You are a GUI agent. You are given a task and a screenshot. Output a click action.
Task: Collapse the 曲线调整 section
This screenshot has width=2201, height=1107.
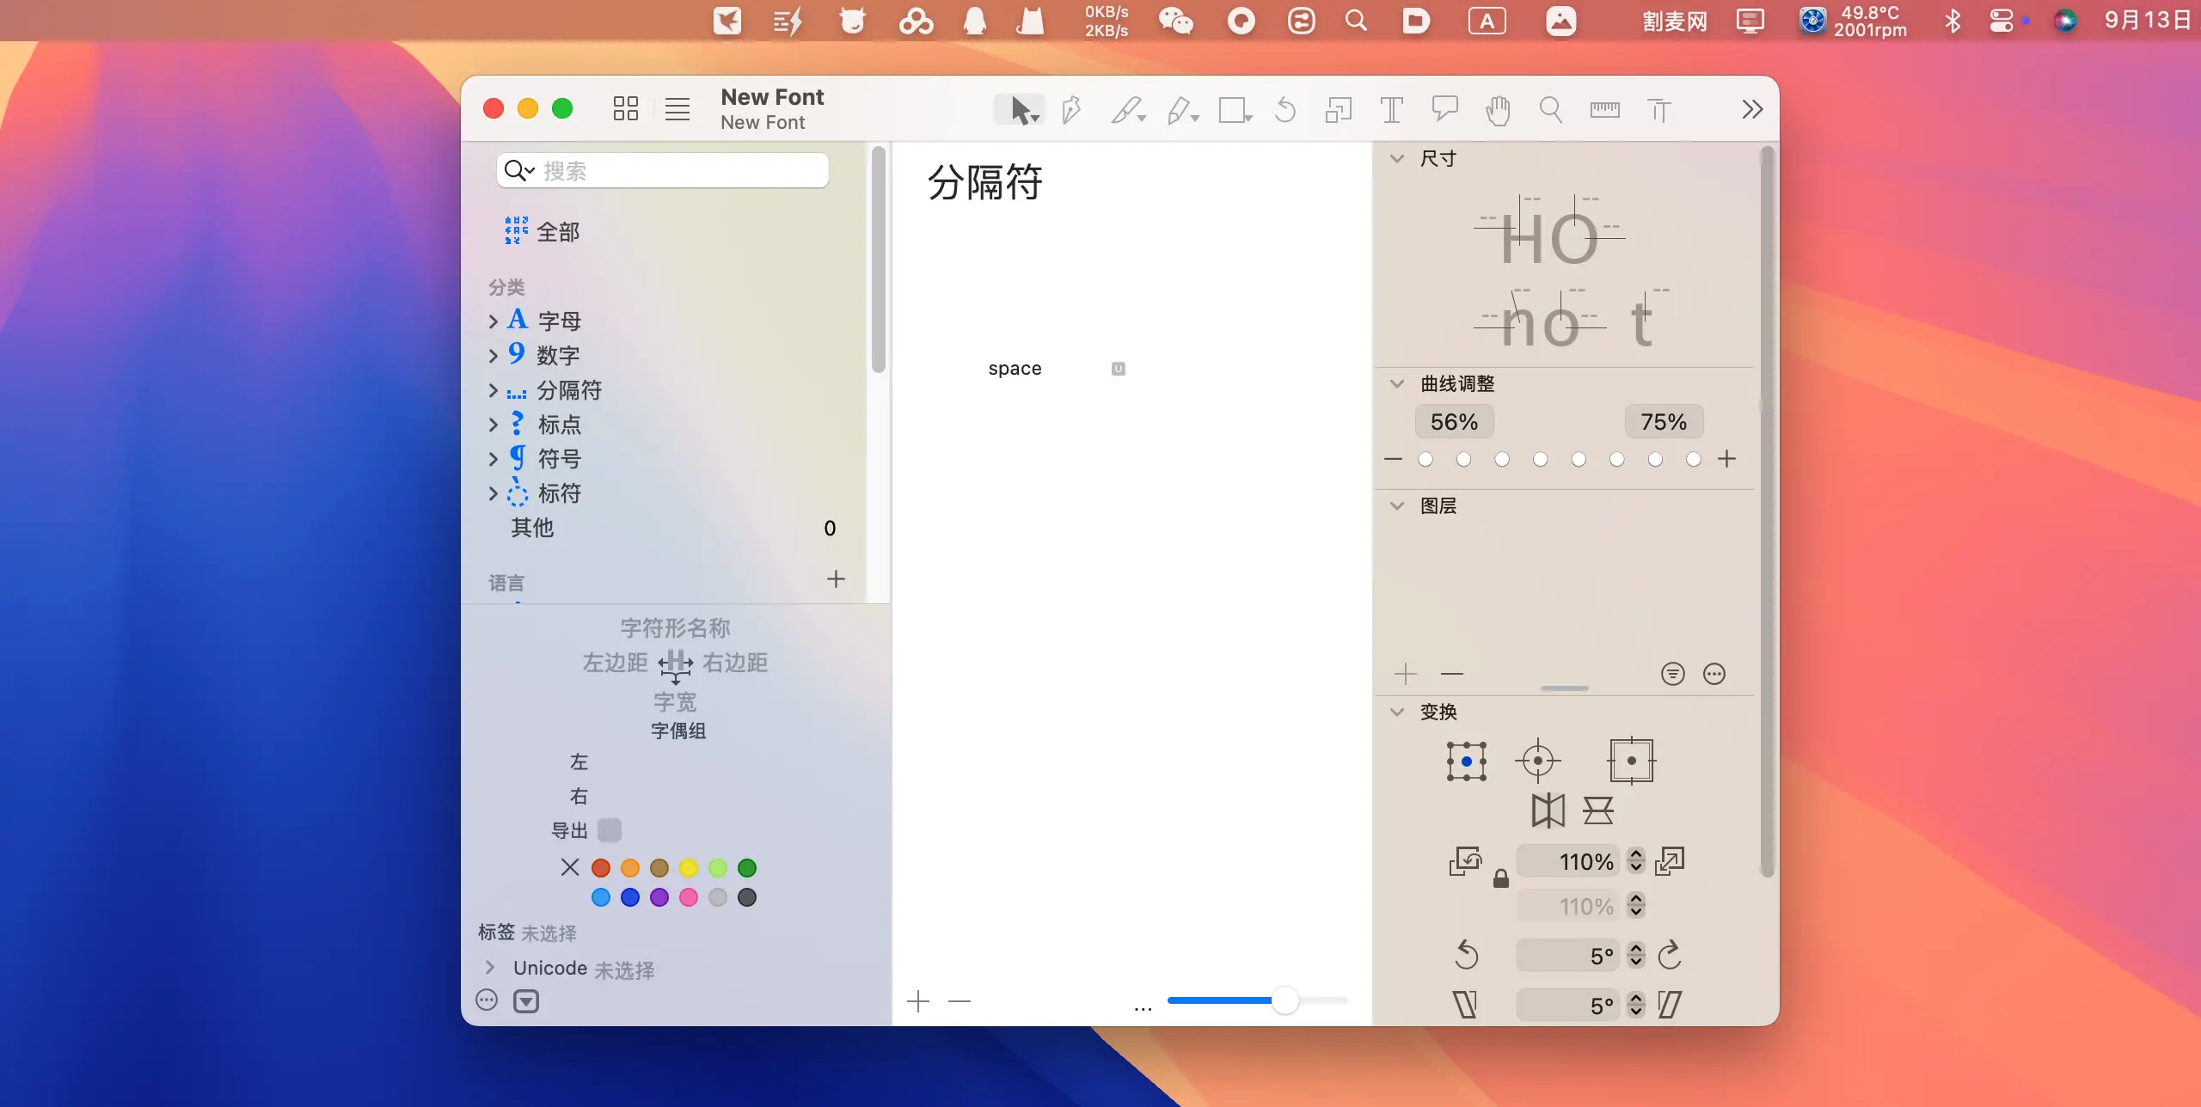coord(1397,383)
